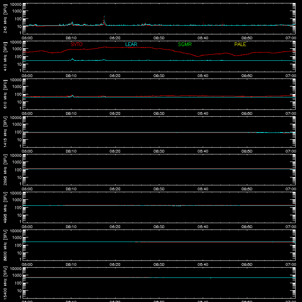Image resolution: width=302 pixels, height=302 pixels.
Task: Click 06:30 time label under 410 MHz panel
Action: pyautogui.click(x=159, y=76)
